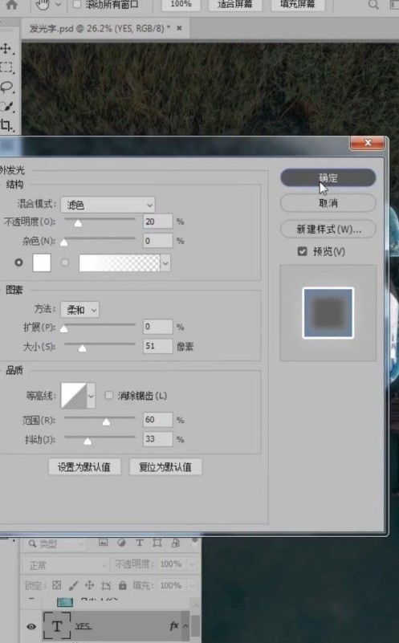Open the 混合模式 dropdown

pyautogui.click(x=108, y=205)
